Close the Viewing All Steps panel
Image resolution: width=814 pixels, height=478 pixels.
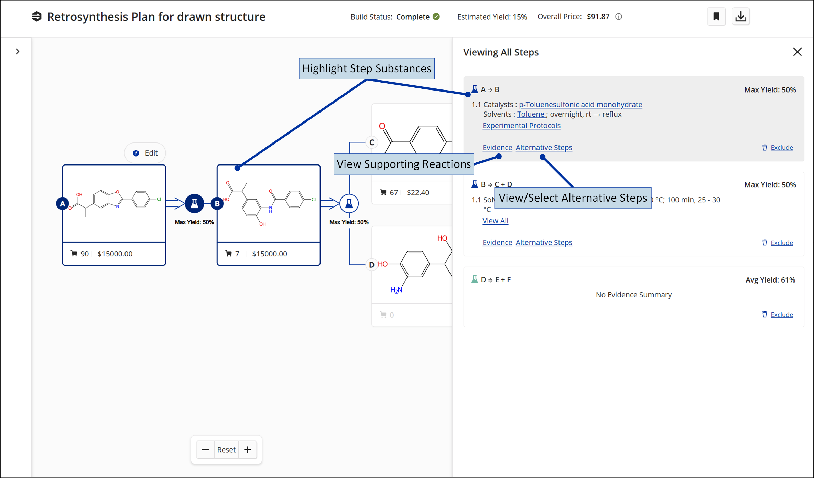[x=797, y=52]
